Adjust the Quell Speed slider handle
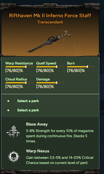Viewport: 104px width, 174px height. pos(57,67)
